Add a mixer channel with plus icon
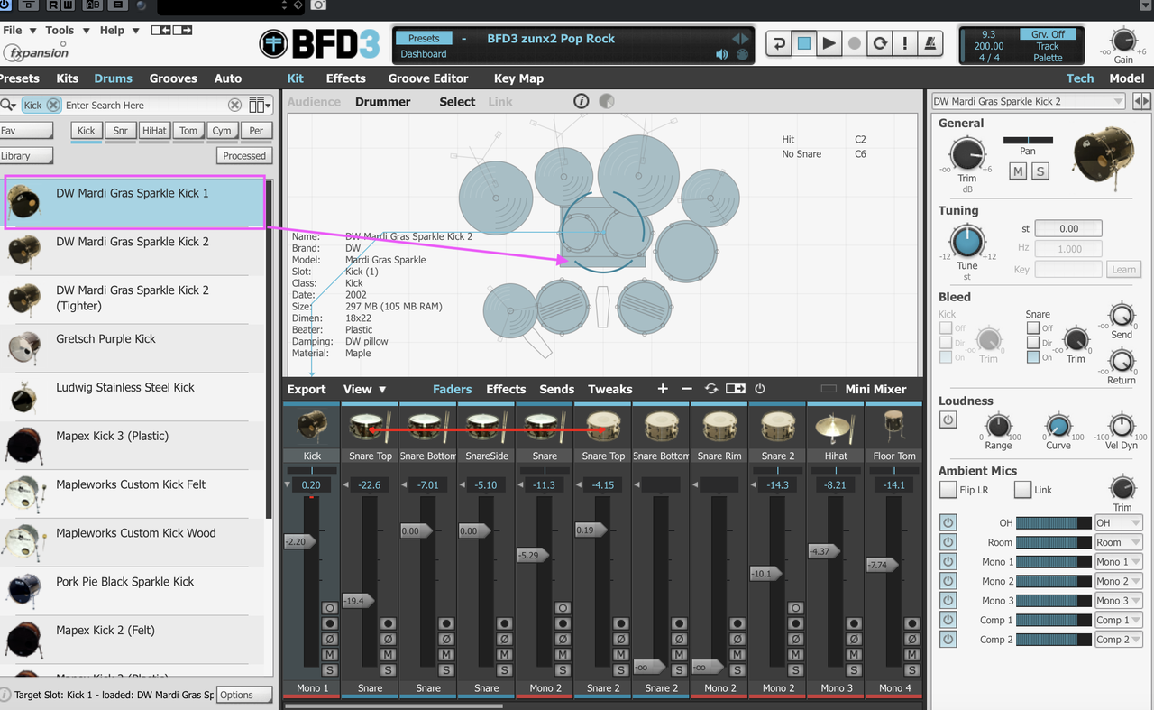1154x710 pixels. pyautogui.click(x=663, y=389)
